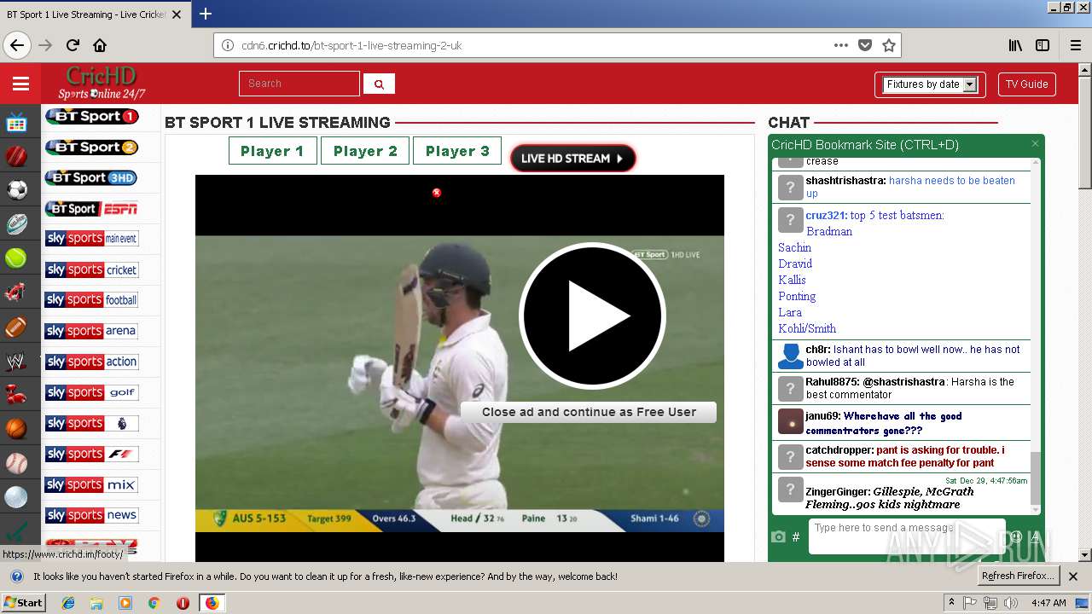Click the chat scrollbar thumb
Image resolution: width=1092 pixels, height=614 pixels.
(x=1036, y=478)
